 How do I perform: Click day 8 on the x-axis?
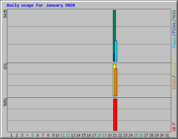(x=48, y=135)
